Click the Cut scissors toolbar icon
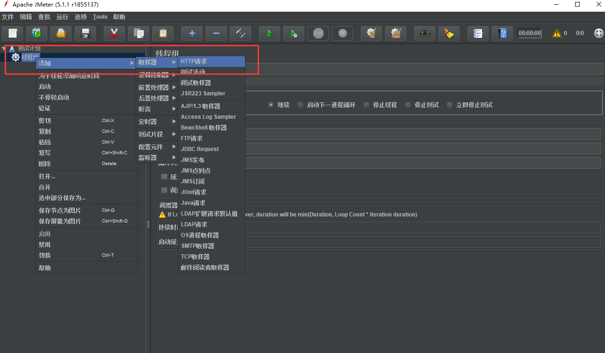 point(114,33)
